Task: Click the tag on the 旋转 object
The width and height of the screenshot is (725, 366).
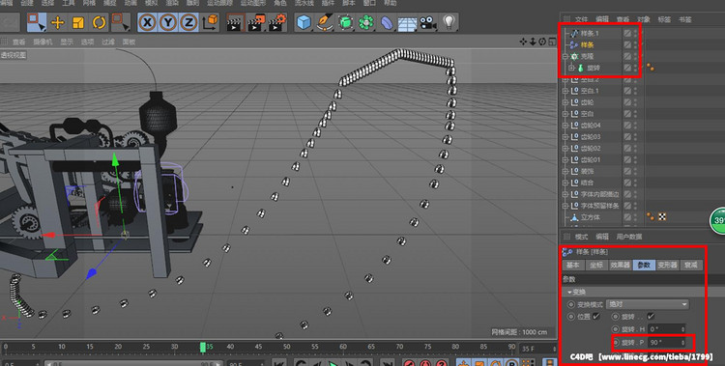Action: [x=651, y=68]
